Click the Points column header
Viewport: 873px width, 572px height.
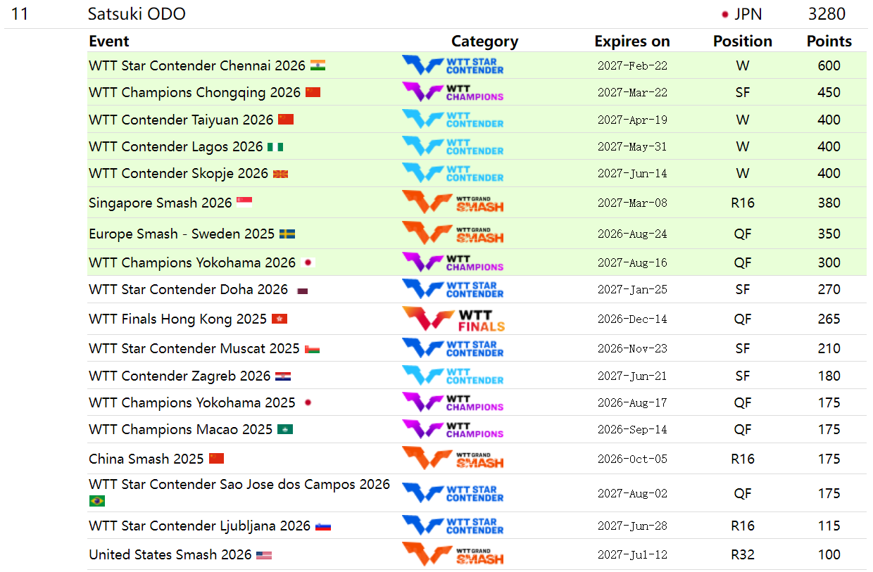point(829,41)
